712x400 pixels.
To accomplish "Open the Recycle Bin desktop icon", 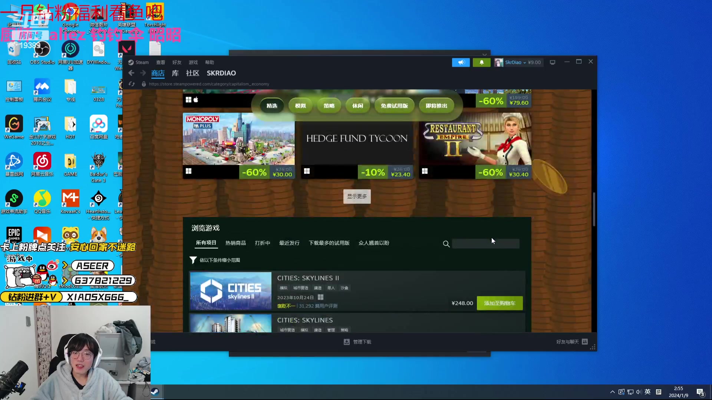I will 14,53.
